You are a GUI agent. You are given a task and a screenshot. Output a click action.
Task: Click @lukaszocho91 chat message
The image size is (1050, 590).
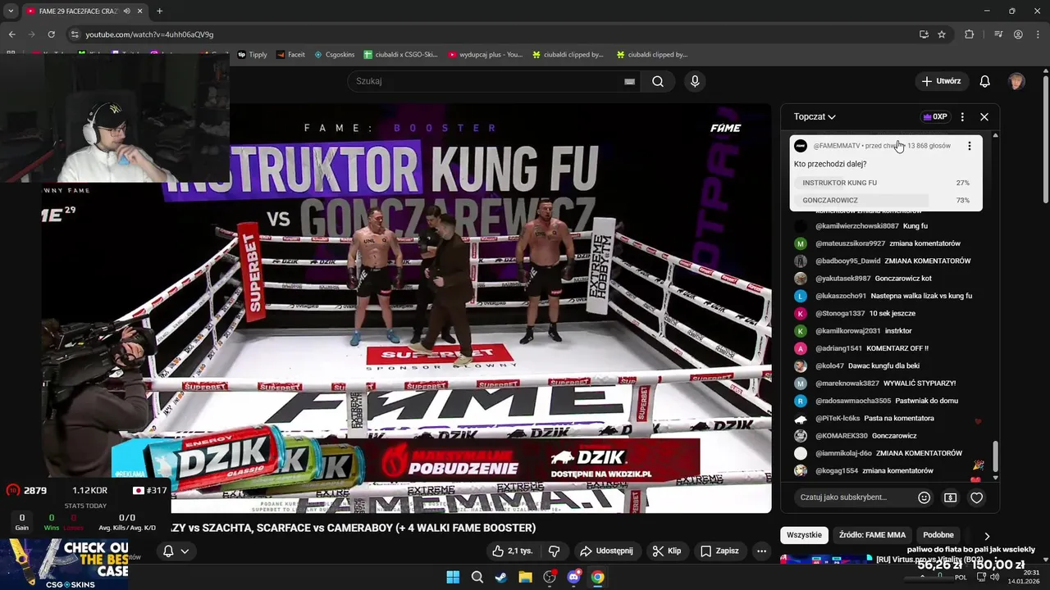pyautogui.click(x=886, y=296)
